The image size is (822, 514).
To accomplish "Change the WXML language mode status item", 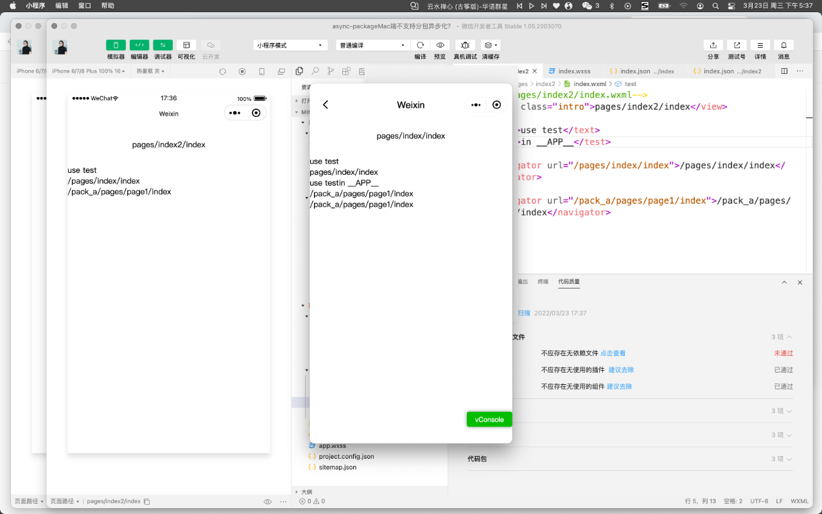I will (800, 501).
